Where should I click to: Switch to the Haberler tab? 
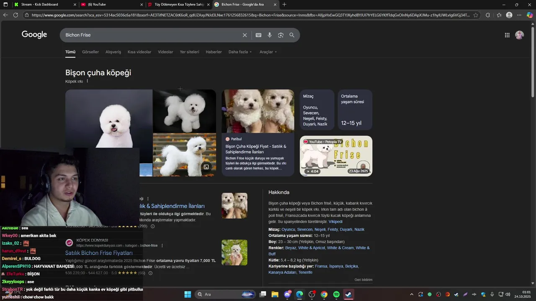(x=214, y=52)
